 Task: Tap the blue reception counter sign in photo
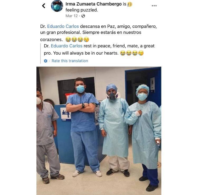tap(65, 114)
